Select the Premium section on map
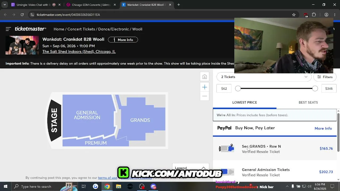Viewport: 340px width, 191px height. click(96, 143)
